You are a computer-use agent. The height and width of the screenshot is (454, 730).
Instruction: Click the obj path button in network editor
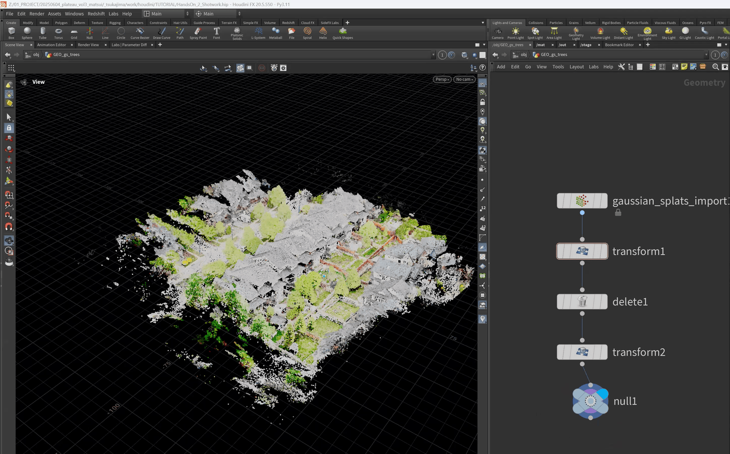coord(523,55)
